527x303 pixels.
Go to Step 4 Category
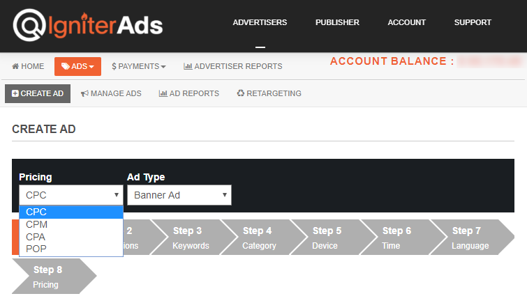(263, 238)
